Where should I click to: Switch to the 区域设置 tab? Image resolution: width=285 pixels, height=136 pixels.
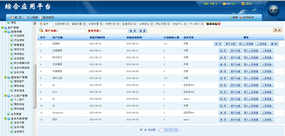pyautogui.click(x=94, y=24)
